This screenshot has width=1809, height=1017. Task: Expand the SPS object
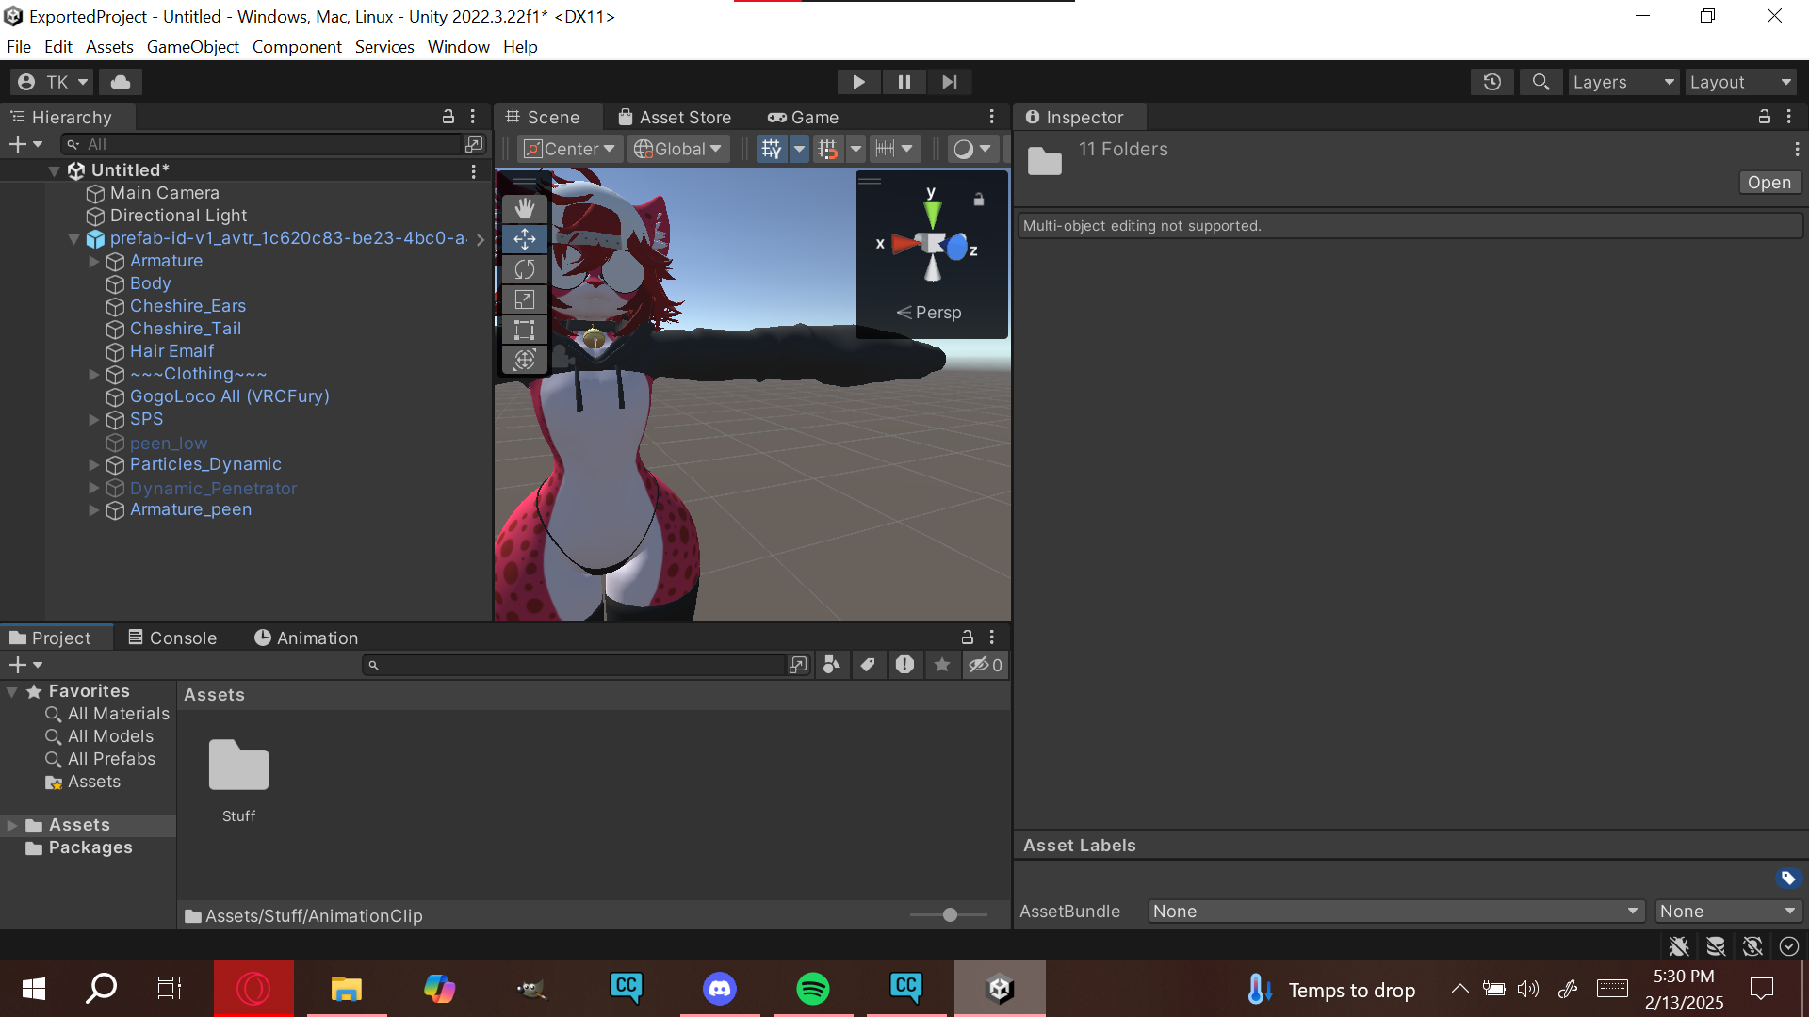[x=94, y=419]
